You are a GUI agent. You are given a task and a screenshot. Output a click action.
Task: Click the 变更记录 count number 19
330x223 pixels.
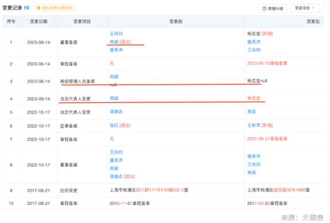coord(26,8)
